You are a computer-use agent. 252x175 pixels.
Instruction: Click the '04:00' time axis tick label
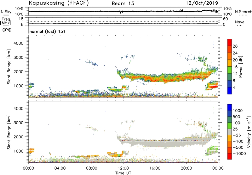click(x=60, y=168)
